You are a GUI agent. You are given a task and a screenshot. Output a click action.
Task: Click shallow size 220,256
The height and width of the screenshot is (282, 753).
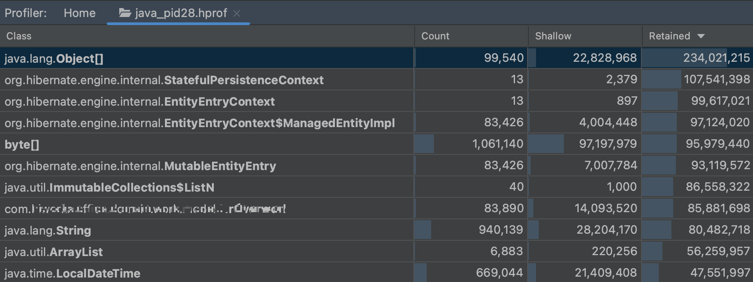pos(614,251)
